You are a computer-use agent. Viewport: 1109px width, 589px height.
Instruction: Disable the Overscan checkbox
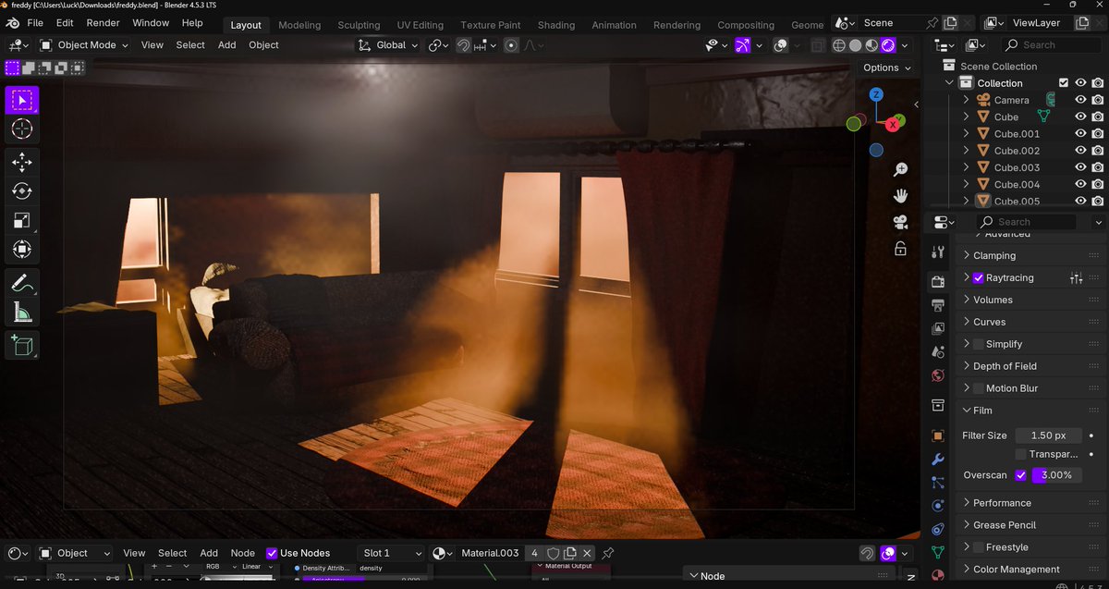[1020, 475]
